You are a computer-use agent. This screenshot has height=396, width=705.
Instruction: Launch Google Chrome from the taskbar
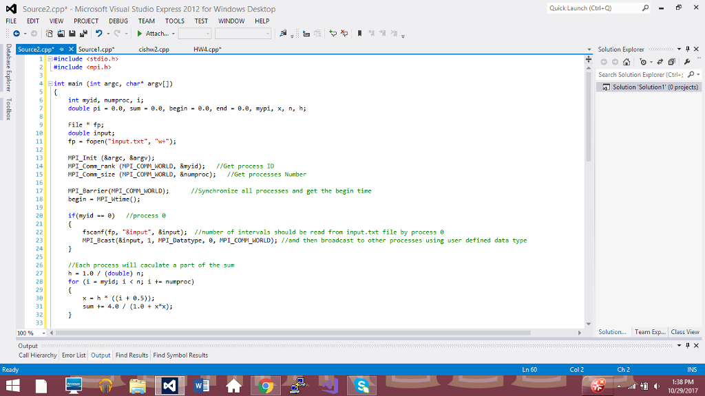265,385
